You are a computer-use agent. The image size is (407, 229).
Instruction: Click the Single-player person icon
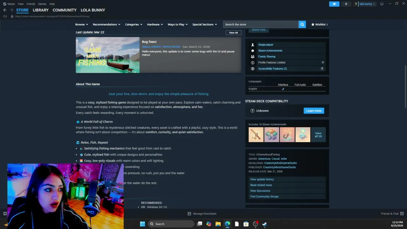click(x=253, y=45)
